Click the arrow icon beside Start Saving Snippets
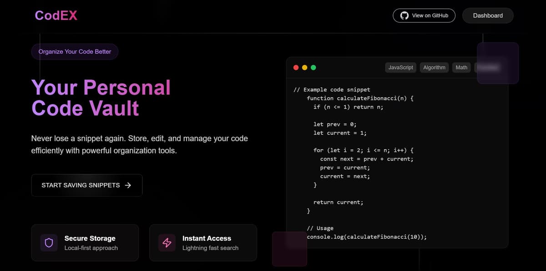The image size is (546, 271). click(128, 185)
